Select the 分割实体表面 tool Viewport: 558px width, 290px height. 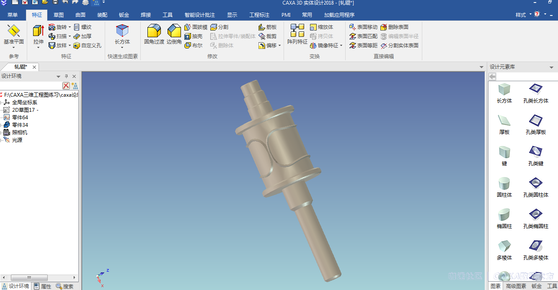pyautogui.click(x=399, y=46)
